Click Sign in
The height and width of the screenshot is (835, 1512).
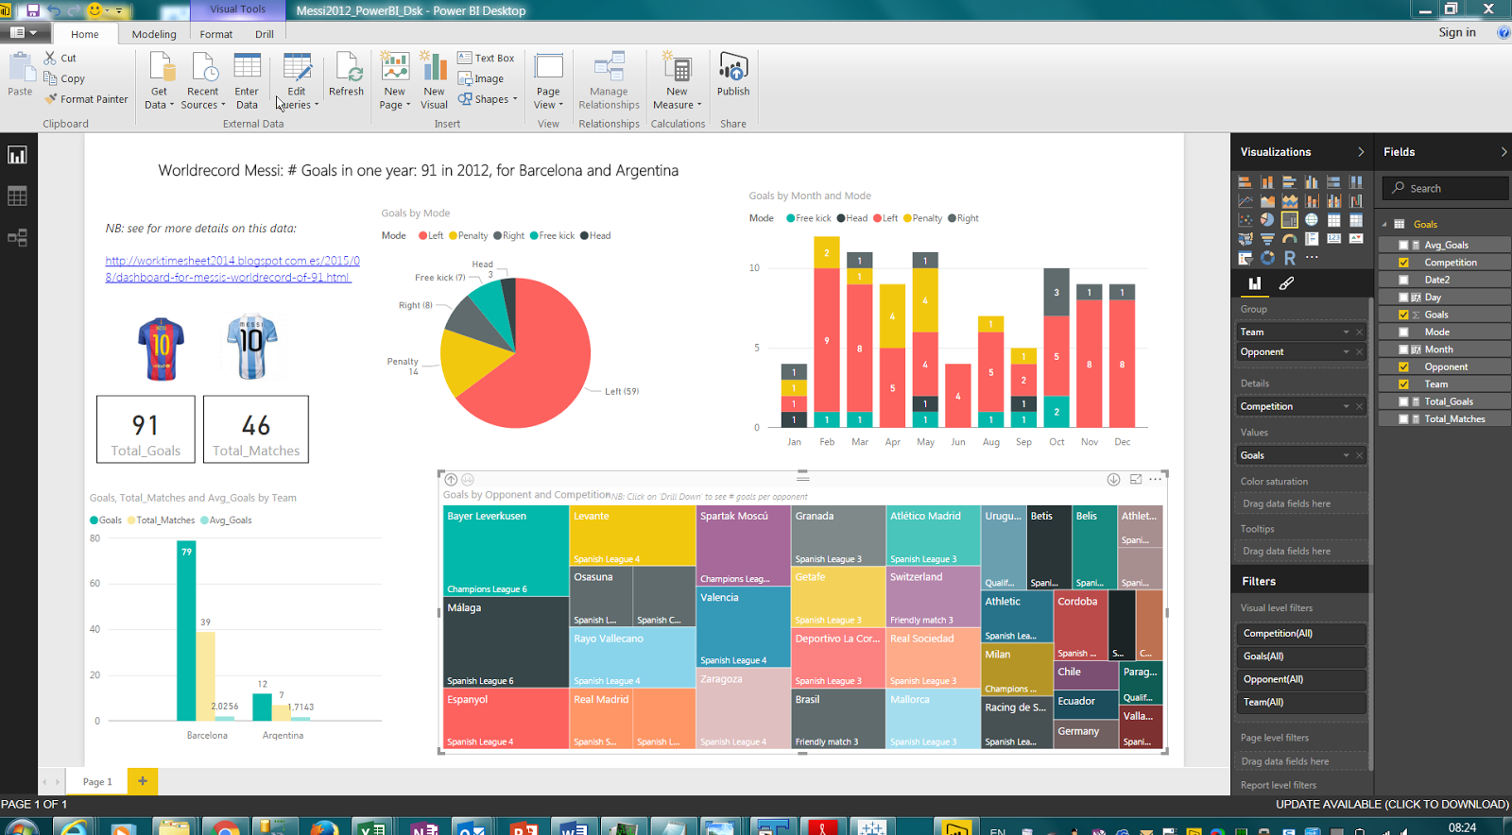tap(1457, 32)
